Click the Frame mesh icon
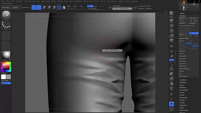Image resolution: width=201 pixels, height=113 pixels. pyautogui.click(x=171, y=69)
